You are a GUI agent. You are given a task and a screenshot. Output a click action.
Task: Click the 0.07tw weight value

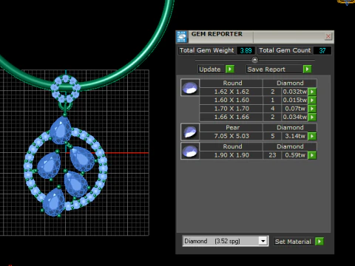tap(295, 109)
